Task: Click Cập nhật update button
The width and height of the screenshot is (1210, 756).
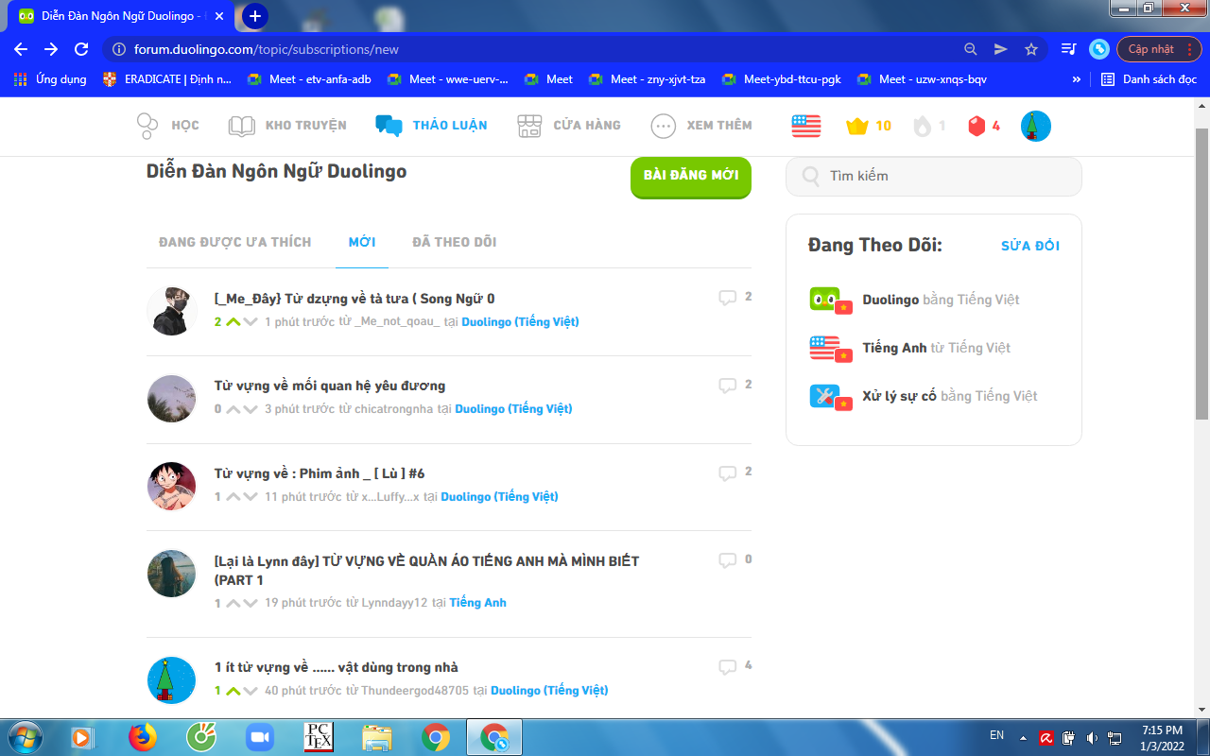Action: (x=1160, y=49)
